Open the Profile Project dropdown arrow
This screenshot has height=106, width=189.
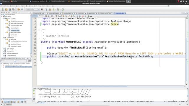pyautogui.click(x=65, y=9)
